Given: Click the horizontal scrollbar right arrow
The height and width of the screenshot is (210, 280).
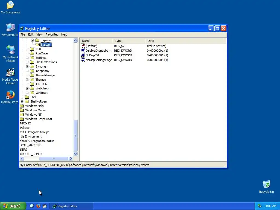Looking at the screenshot, I should 71,158.
